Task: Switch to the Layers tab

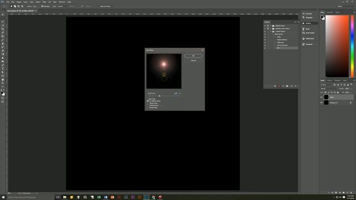Action: [323, 81]
